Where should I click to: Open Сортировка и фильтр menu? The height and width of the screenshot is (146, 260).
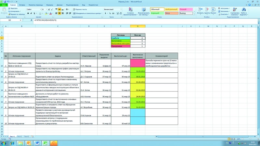(x=235, y=11)
